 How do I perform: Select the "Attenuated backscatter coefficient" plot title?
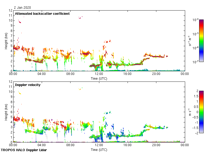42,14
